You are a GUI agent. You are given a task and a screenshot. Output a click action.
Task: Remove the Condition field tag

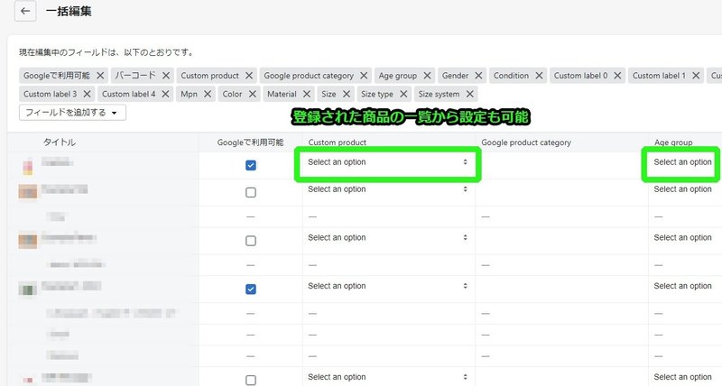click(539, 76)
